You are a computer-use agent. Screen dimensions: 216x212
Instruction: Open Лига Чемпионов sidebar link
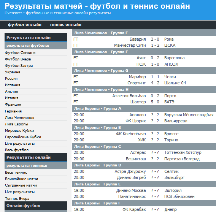pyautogui.click(x=19, y=118)
